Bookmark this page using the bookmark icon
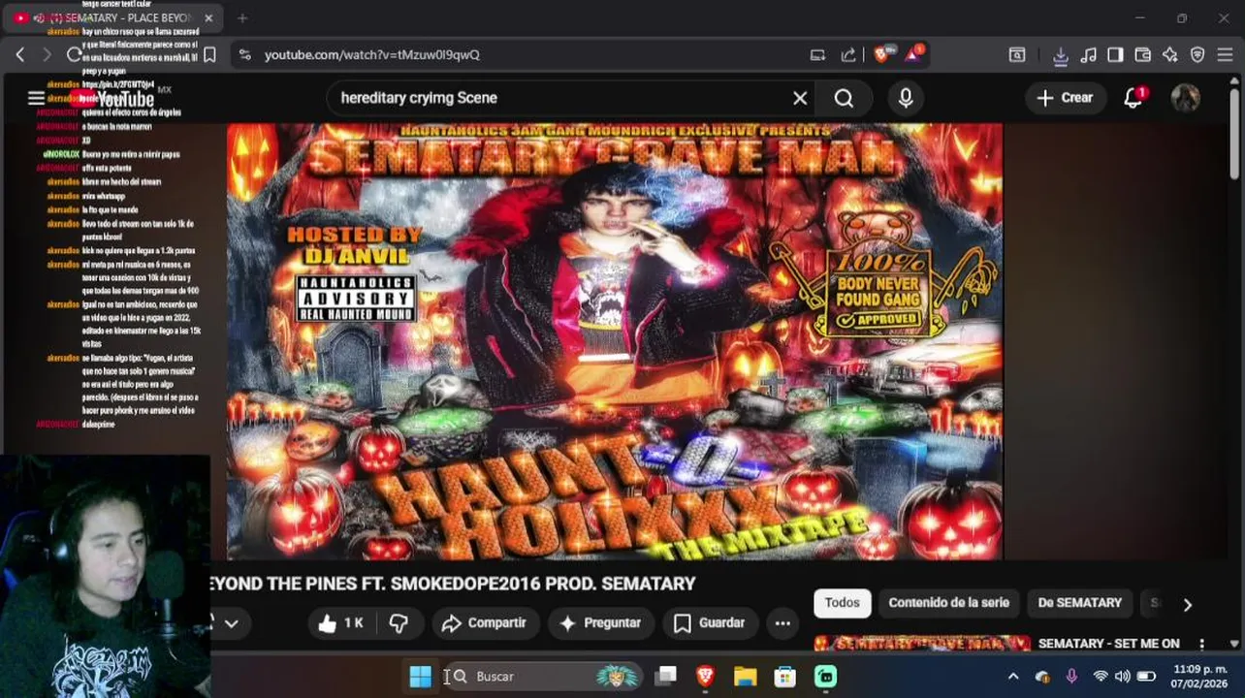 [x=208, y=55]
